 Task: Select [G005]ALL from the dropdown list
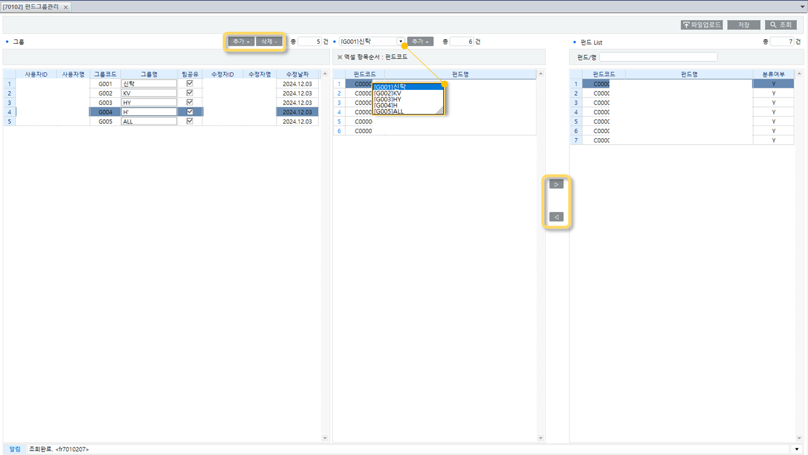point(389,111)
